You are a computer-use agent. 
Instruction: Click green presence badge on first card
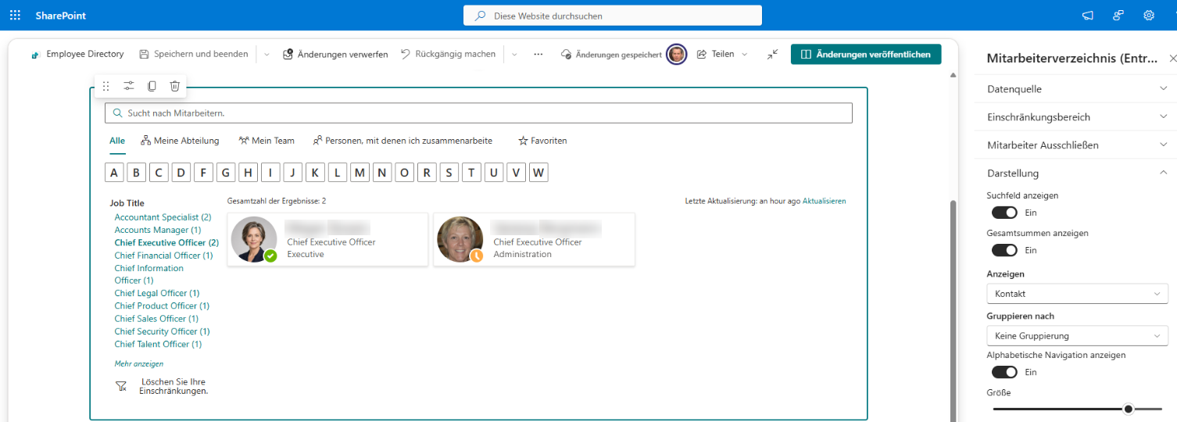[x=270, y=256]
